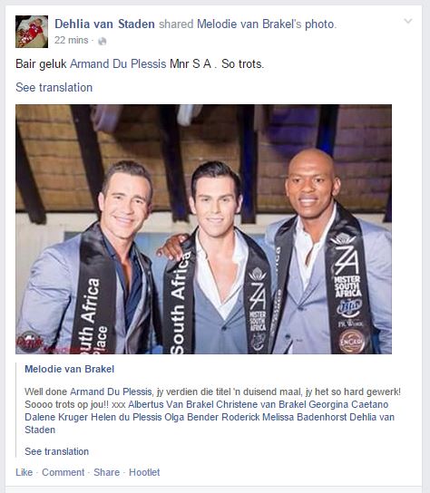Open Georgina Caetano tagged profile
Viewport: 430px width, 493px height.
348,404
